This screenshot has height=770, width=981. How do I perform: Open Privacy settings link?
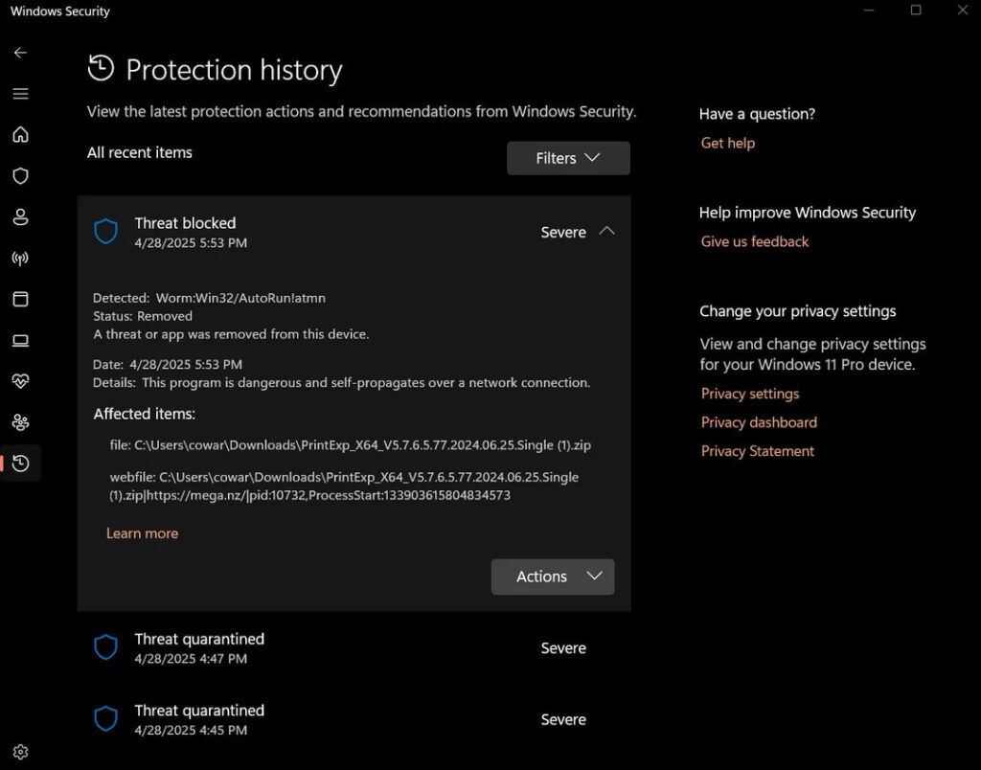pos(749,394)
